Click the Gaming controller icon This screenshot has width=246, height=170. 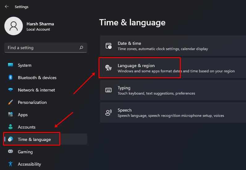(x=11, y=151)
